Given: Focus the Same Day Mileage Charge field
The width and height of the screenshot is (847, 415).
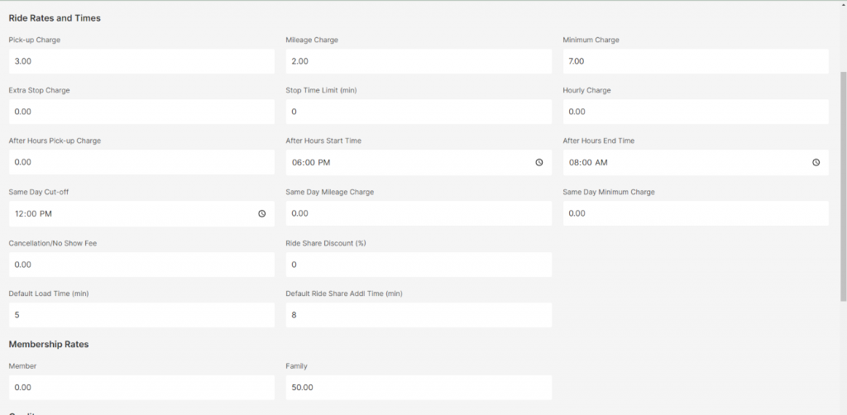Looking at the screenshot, I should tap(419, 213).
